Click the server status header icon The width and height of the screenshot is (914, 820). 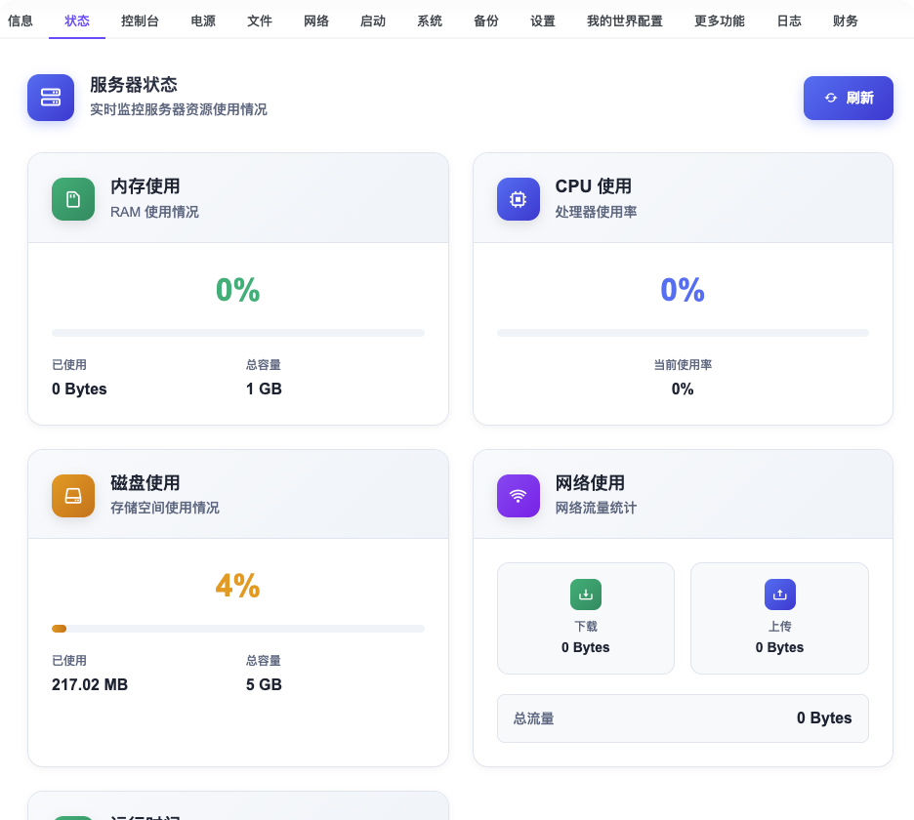pos(51,98)
